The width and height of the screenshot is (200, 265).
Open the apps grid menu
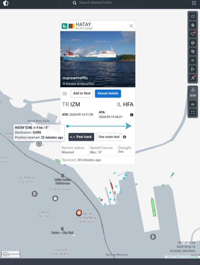coord(194,3)
